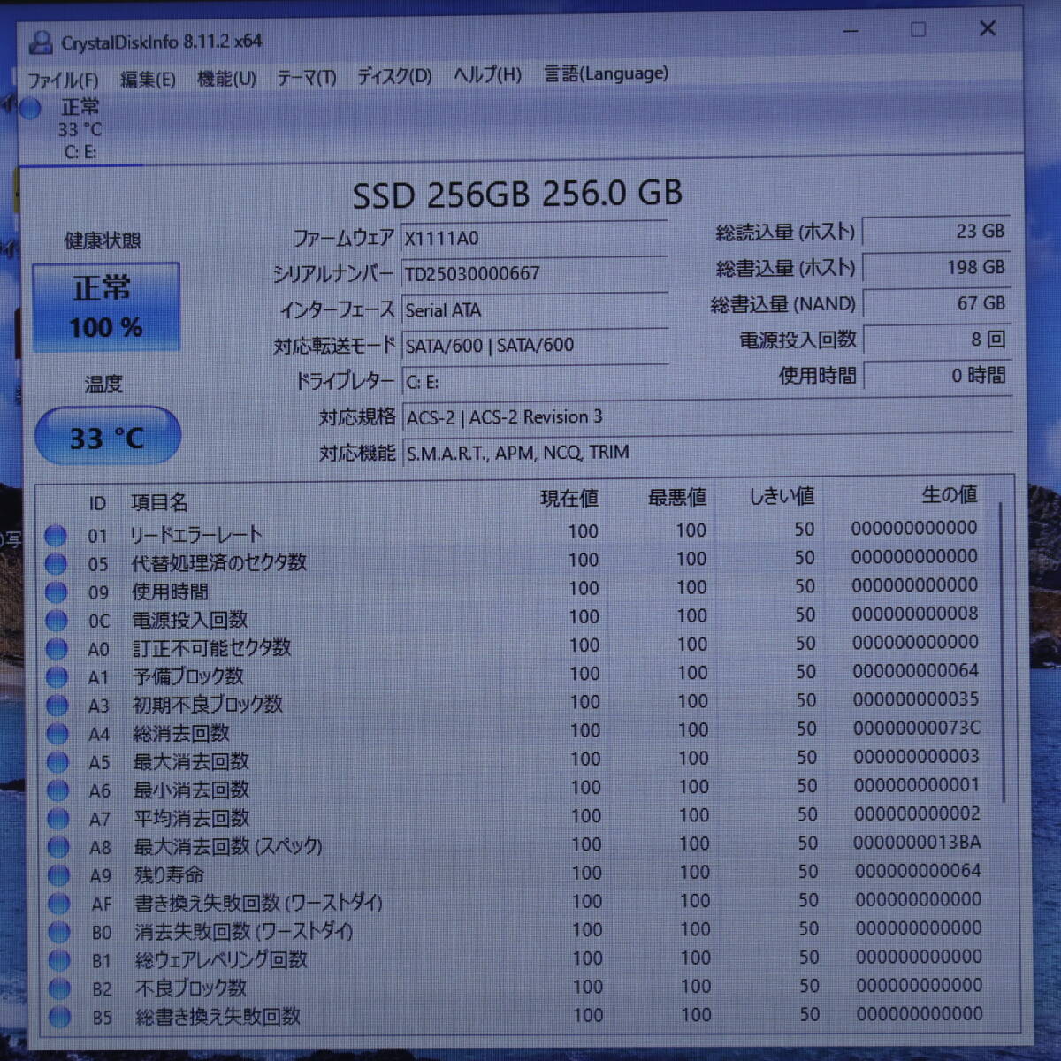
Task: Click status circle for 09 使用時間
Action: 56,592
